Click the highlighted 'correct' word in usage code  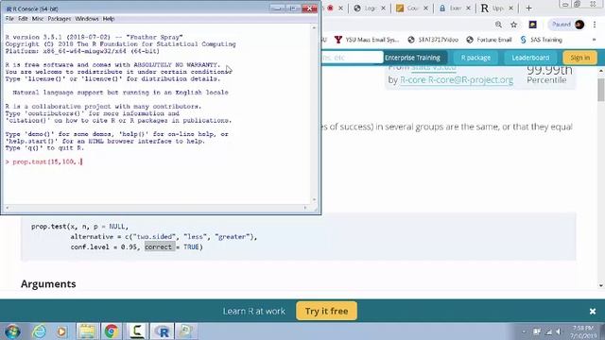(x=158, y=247)
